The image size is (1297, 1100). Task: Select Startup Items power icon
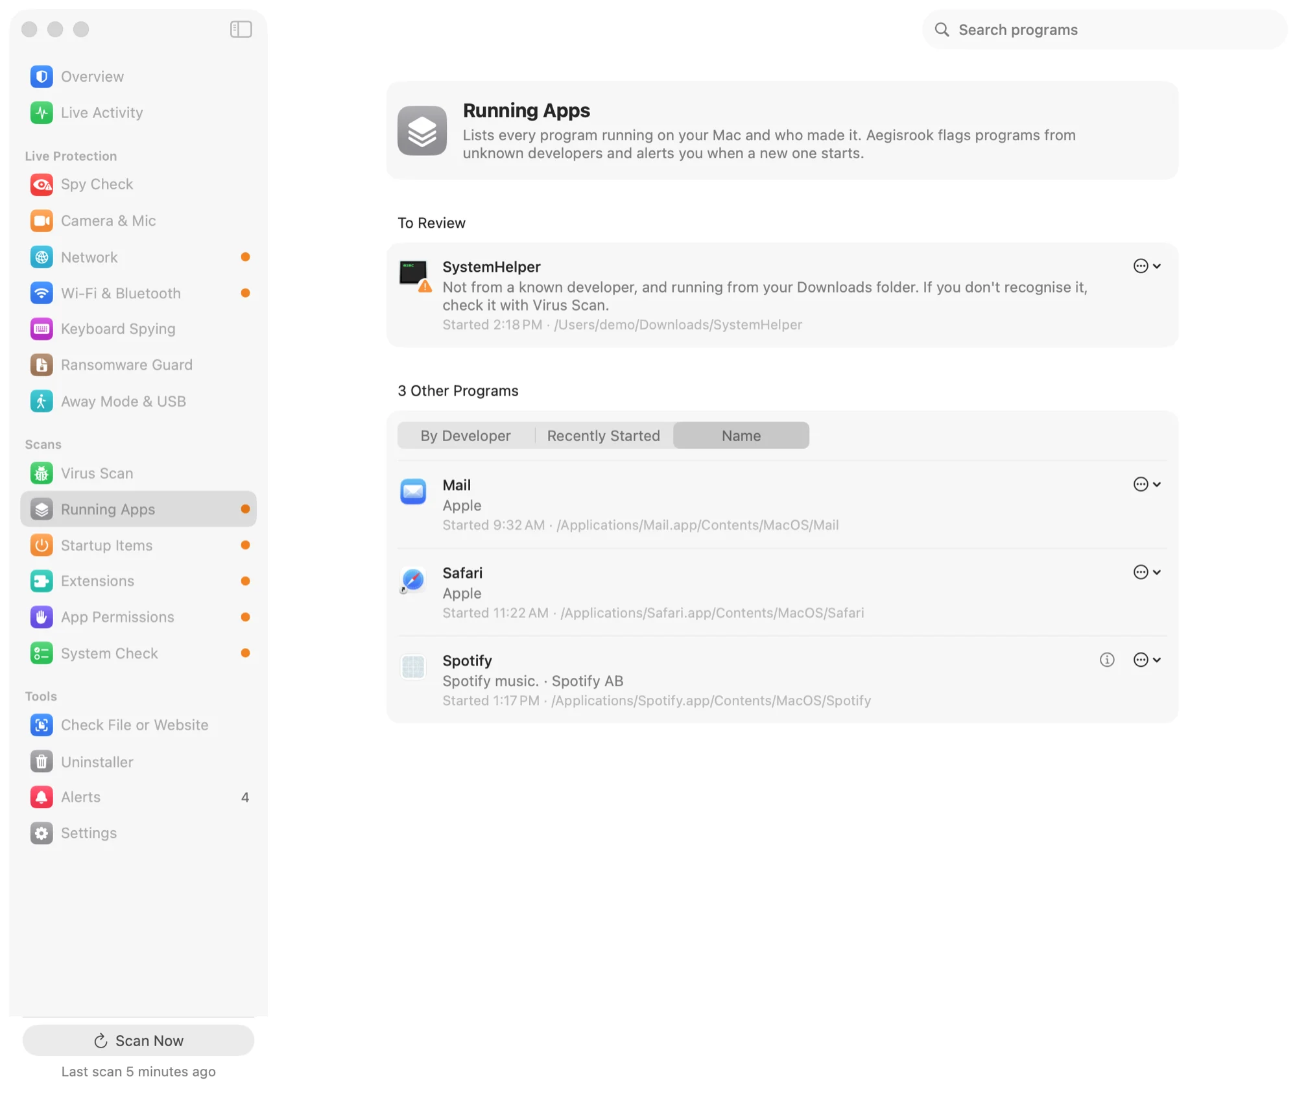point(42,545)
